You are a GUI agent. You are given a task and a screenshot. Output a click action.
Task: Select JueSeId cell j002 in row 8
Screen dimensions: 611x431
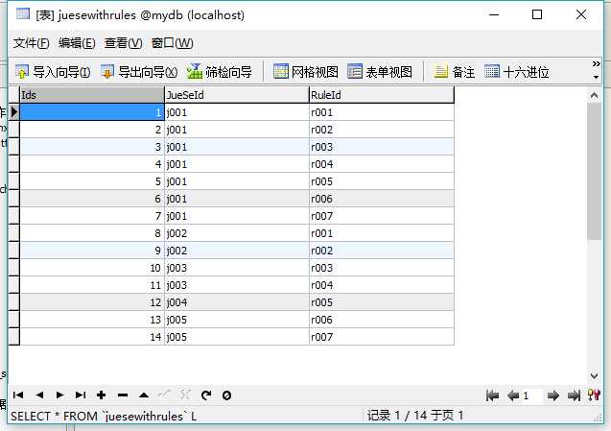[237, 233]
